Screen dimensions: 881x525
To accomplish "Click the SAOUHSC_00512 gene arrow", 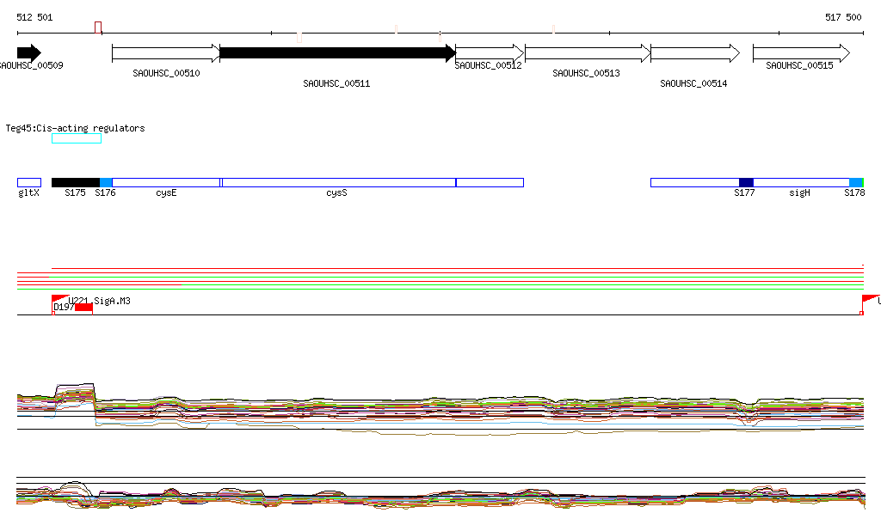I will click(490, 53).
